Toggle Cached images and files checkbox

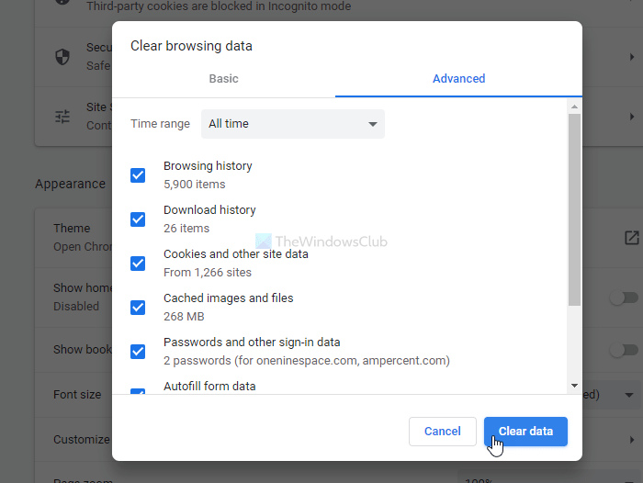(138, 308)
